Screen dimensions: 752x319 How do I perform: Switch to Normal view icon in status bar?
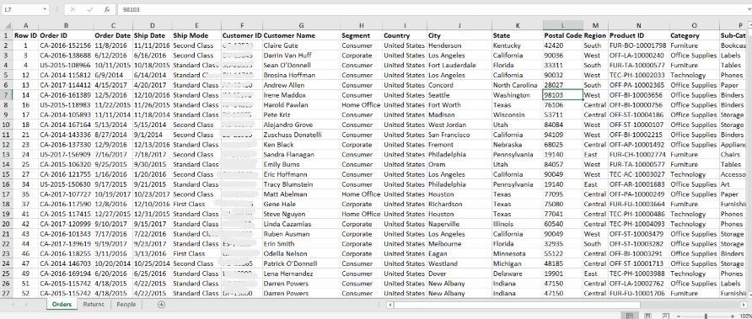click(x=630, y=316)
